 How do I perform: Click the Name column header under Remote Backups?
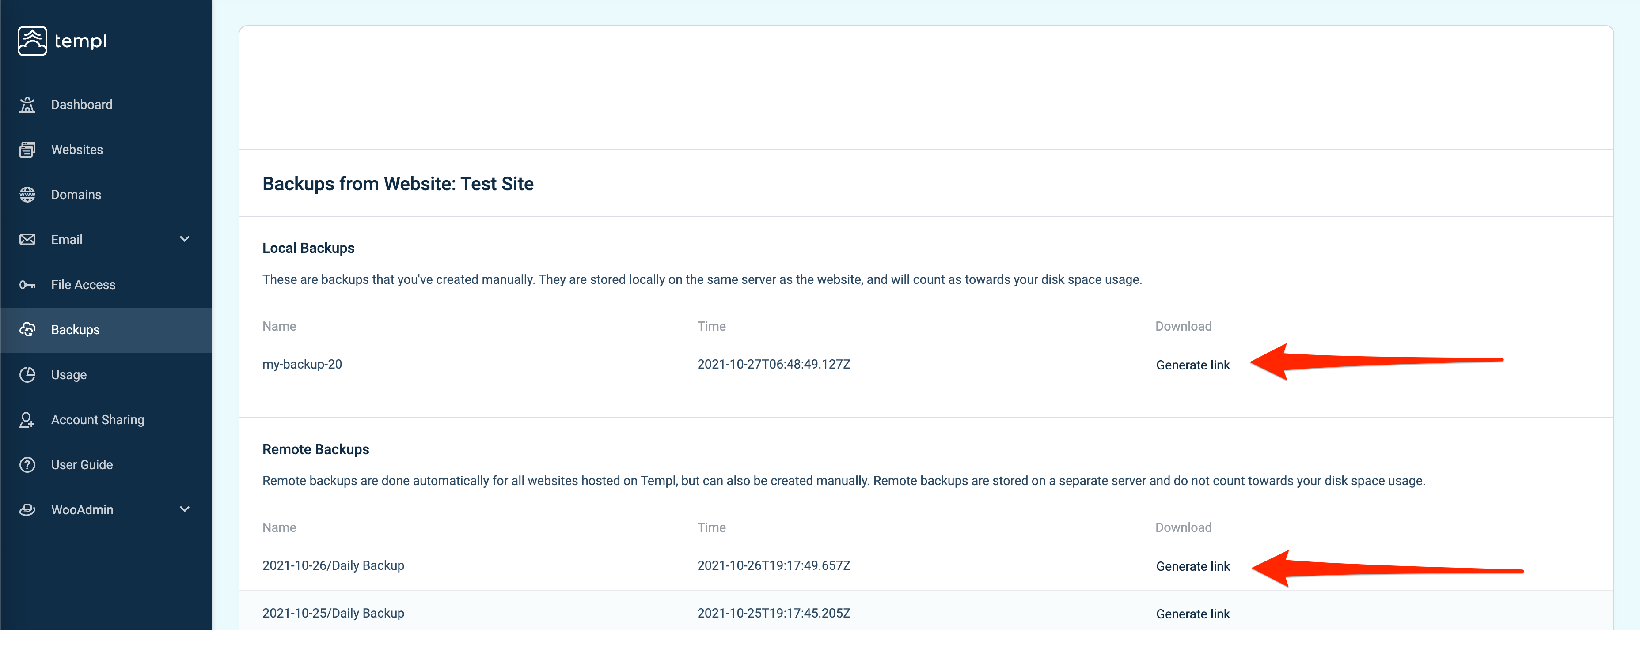(x=279, y=527)
